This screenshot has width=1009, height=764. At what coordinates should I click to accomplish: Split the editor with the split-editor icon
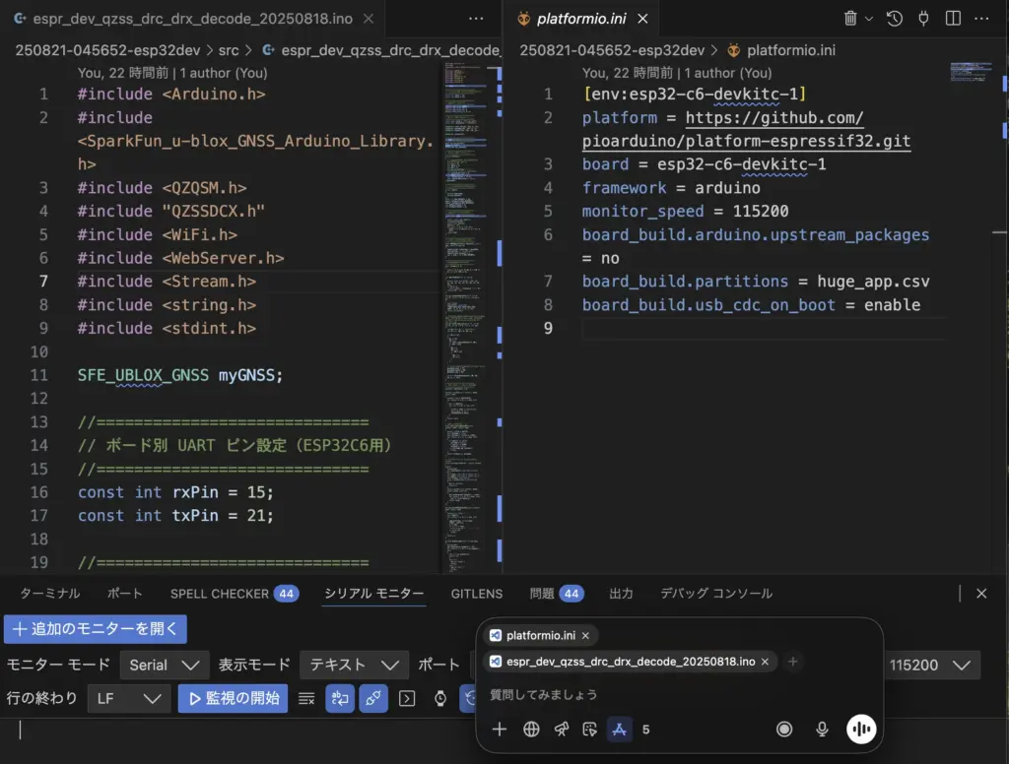pos(953,18)
